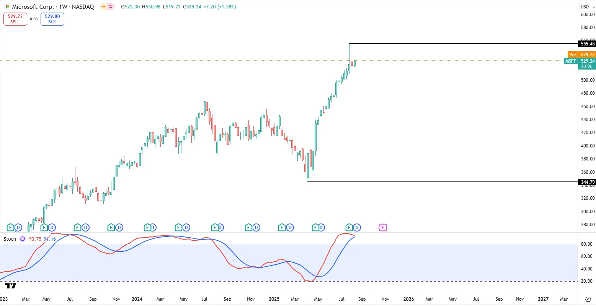The image size is (596, 306).
Task: Select the horizontal line at 344.79
Action: point(443,182)
